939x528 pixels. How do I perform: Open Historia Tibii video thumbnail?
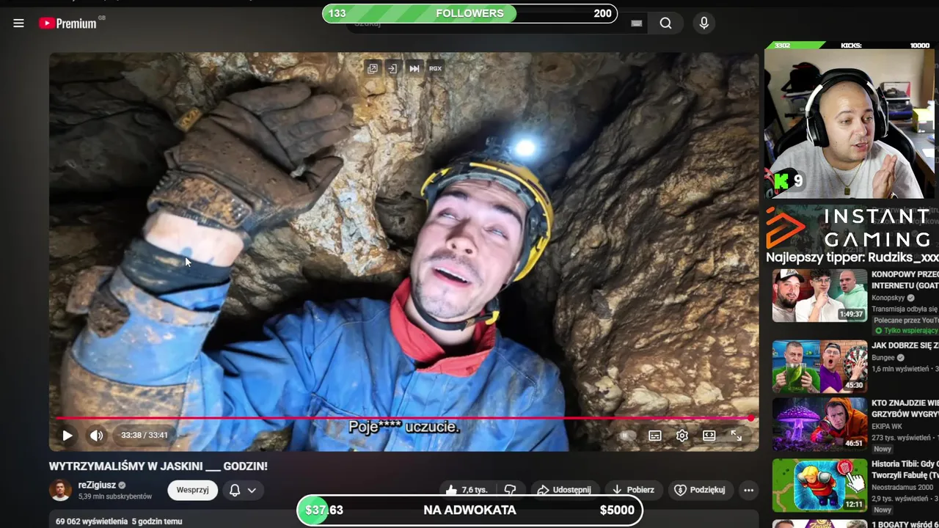pos(819,485)
